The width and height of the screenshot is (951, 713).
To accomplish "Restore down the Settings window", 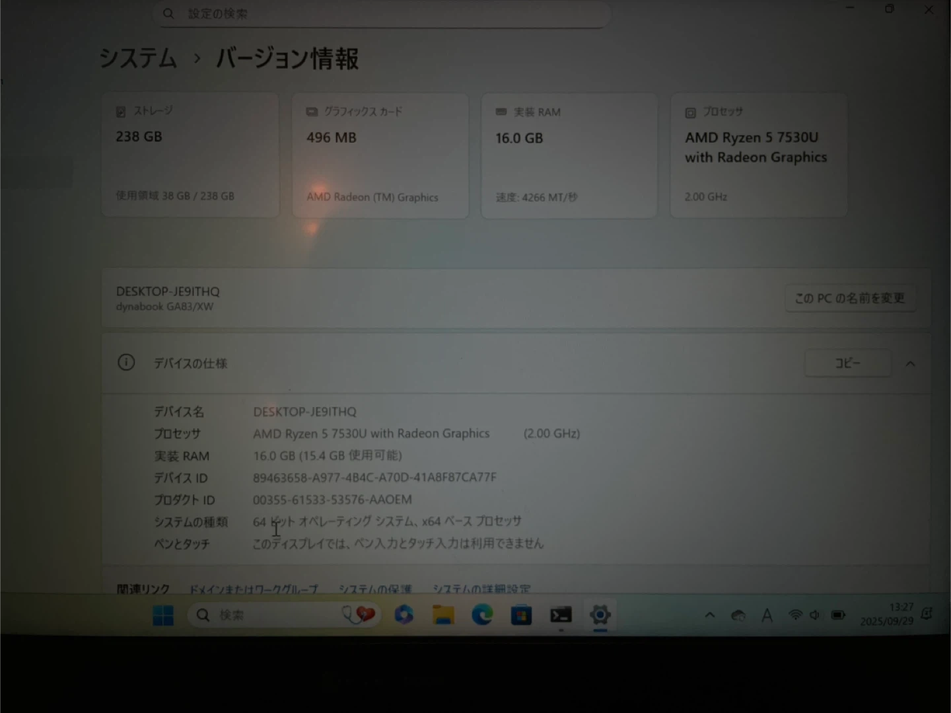I will [x=890, y=9].
